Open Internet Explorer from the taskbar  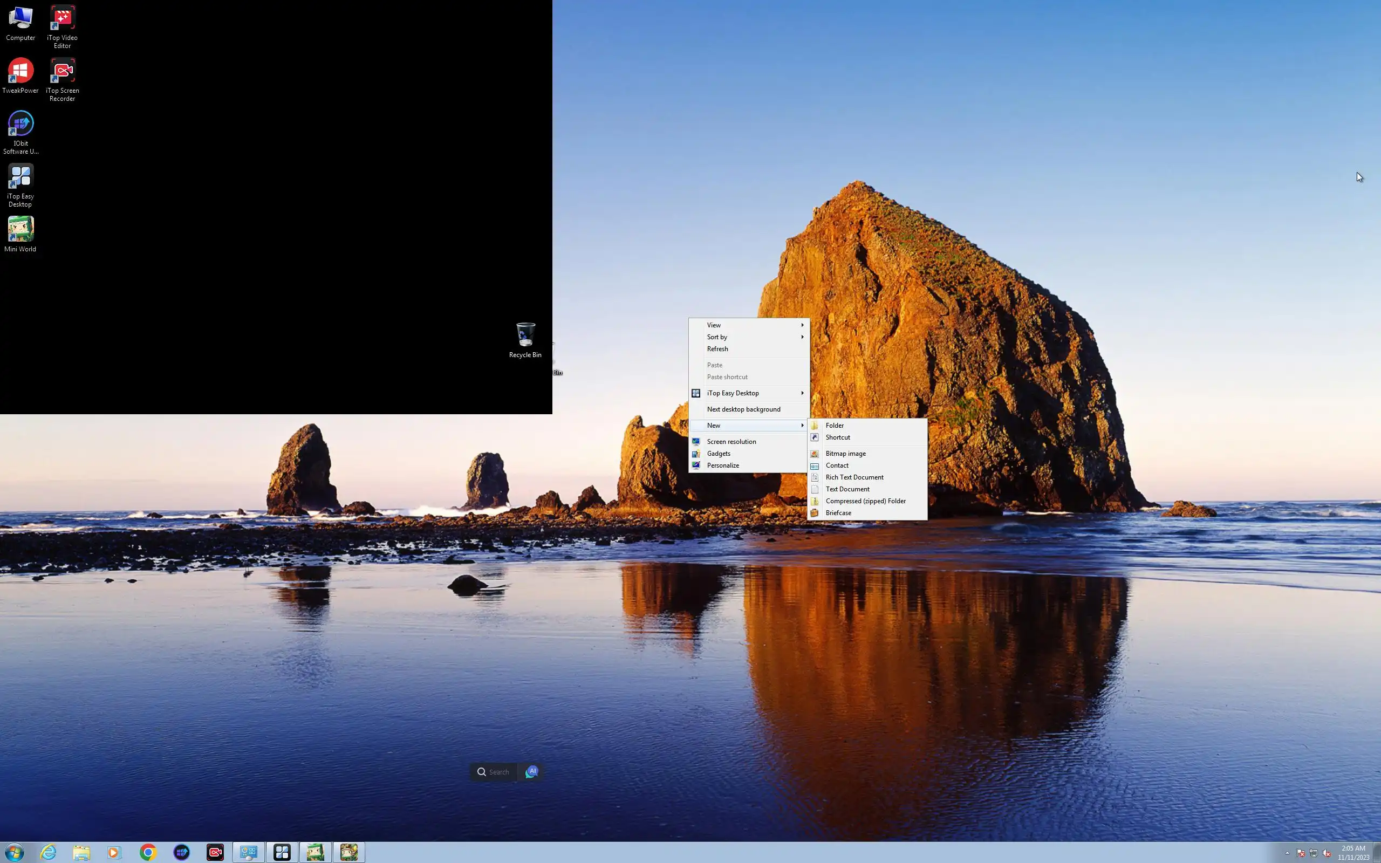(x=49, y=852)
